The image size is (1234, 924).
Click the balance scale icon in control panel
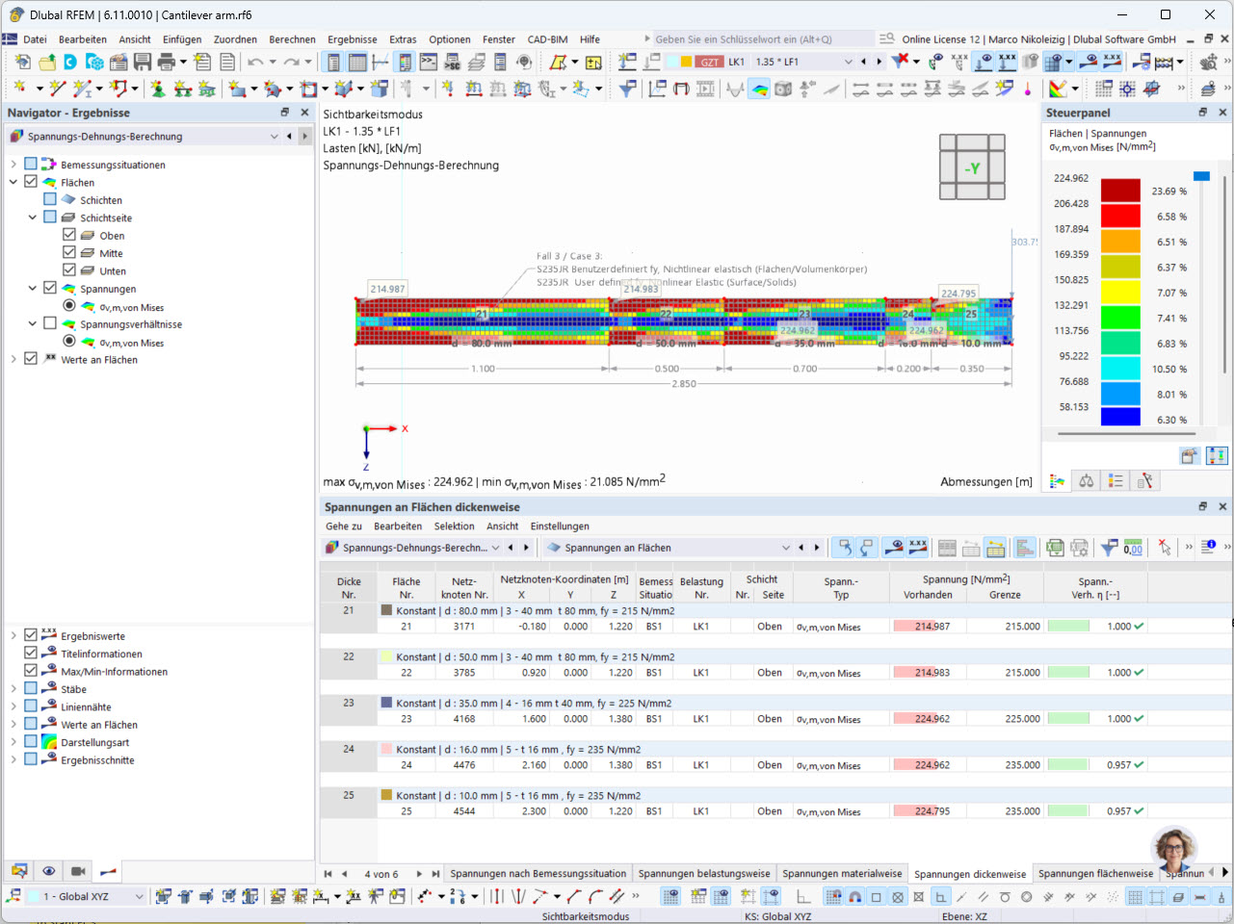(x=1086, y=480)
